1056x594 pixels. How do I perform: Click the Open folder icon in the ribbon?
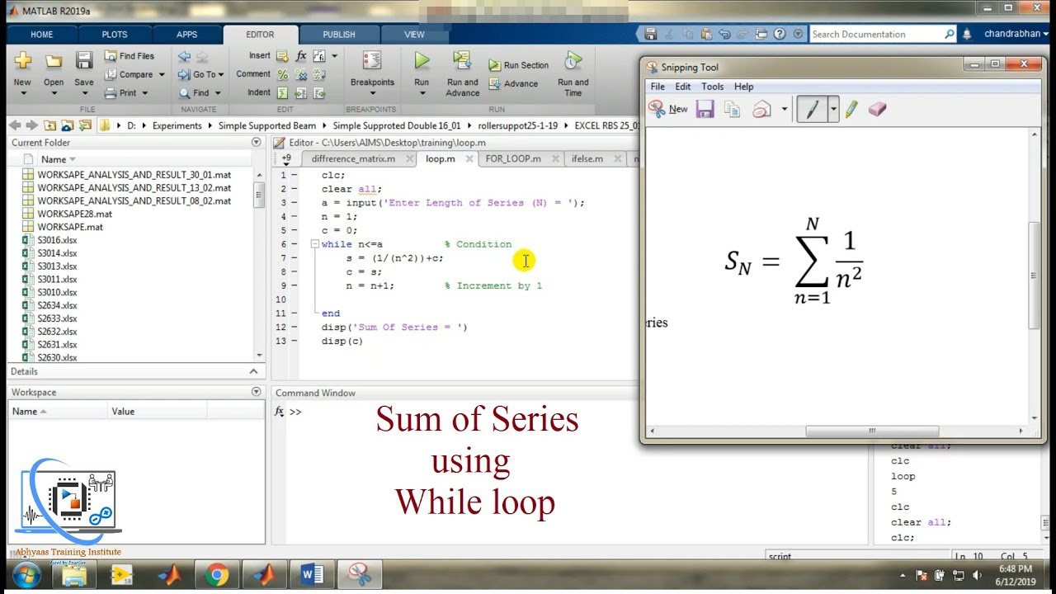[54, 61]
